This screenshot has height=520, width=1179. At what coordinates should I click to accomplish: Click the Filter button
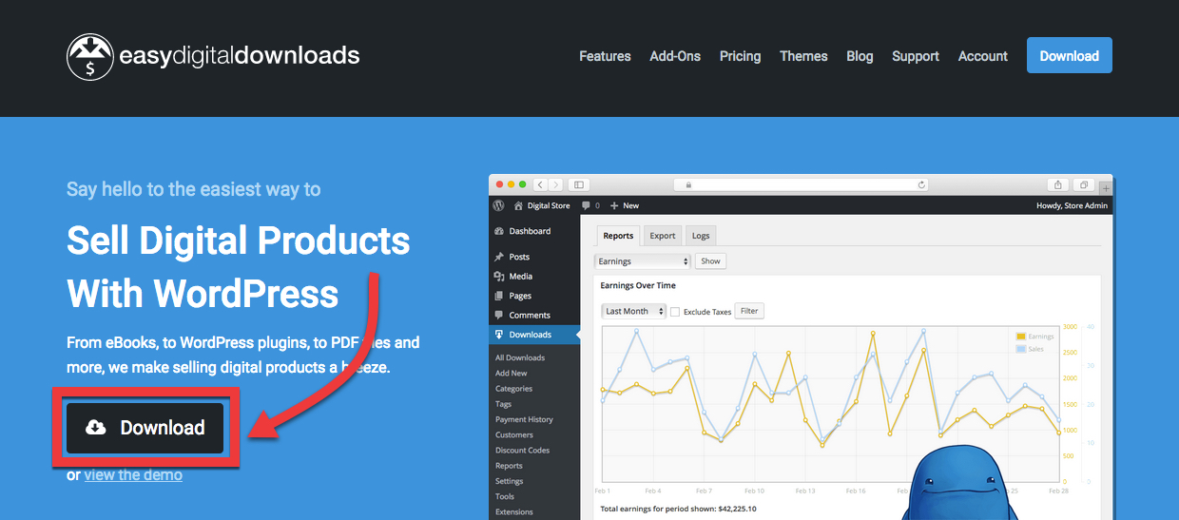(749, 311)
